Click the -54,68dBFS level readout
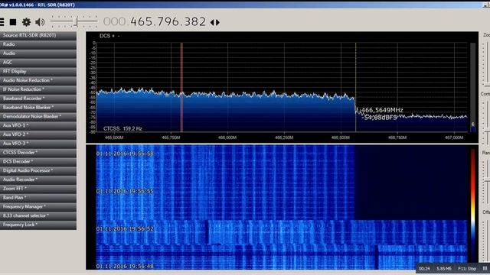 point(379,118)
